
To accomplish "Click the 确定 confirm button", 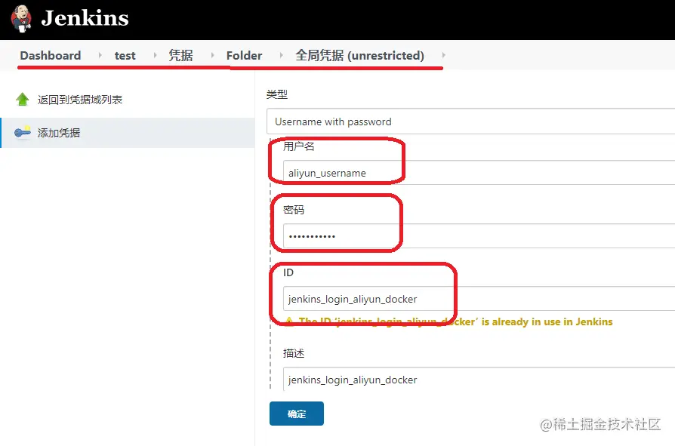I will point(297,414).
